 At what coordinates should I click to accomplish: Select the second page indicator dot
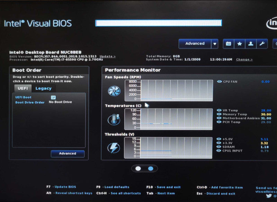point(151,168)
